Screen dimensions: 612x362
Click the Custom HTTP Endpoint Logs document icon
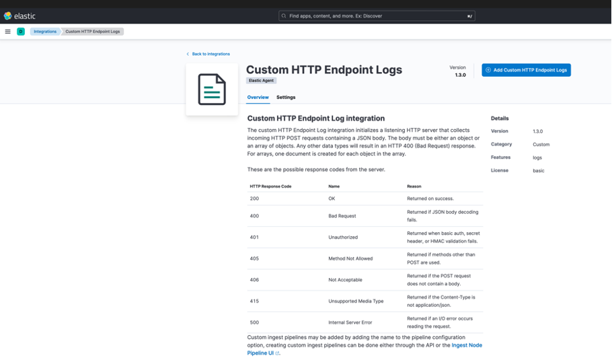point(212,89)
